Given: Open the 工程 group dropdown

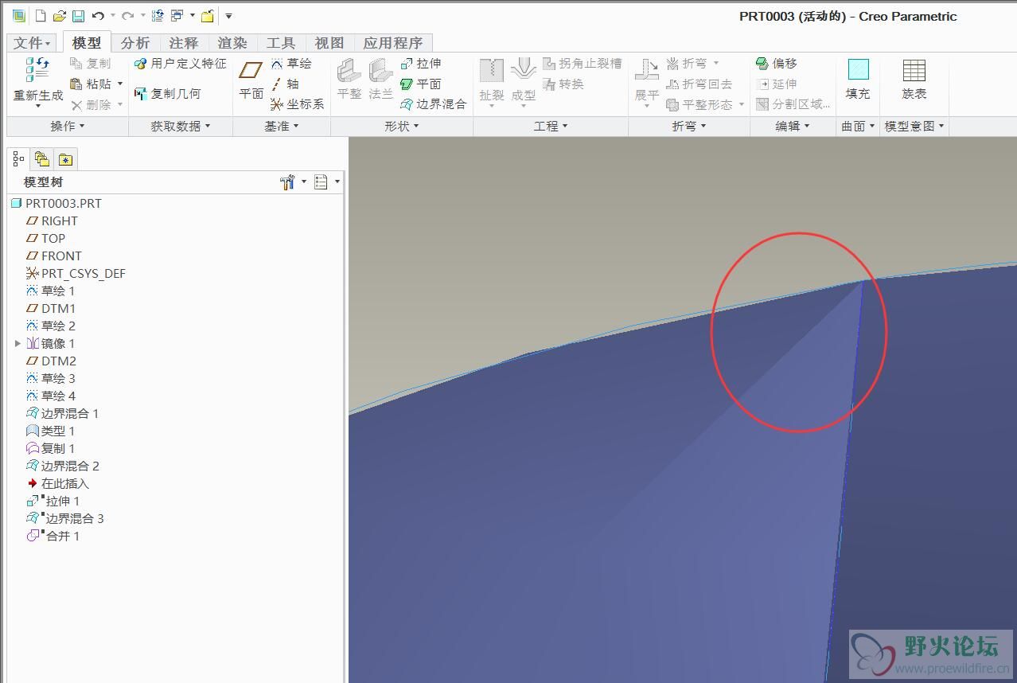Looking at the screenshot, I should 551,126.
